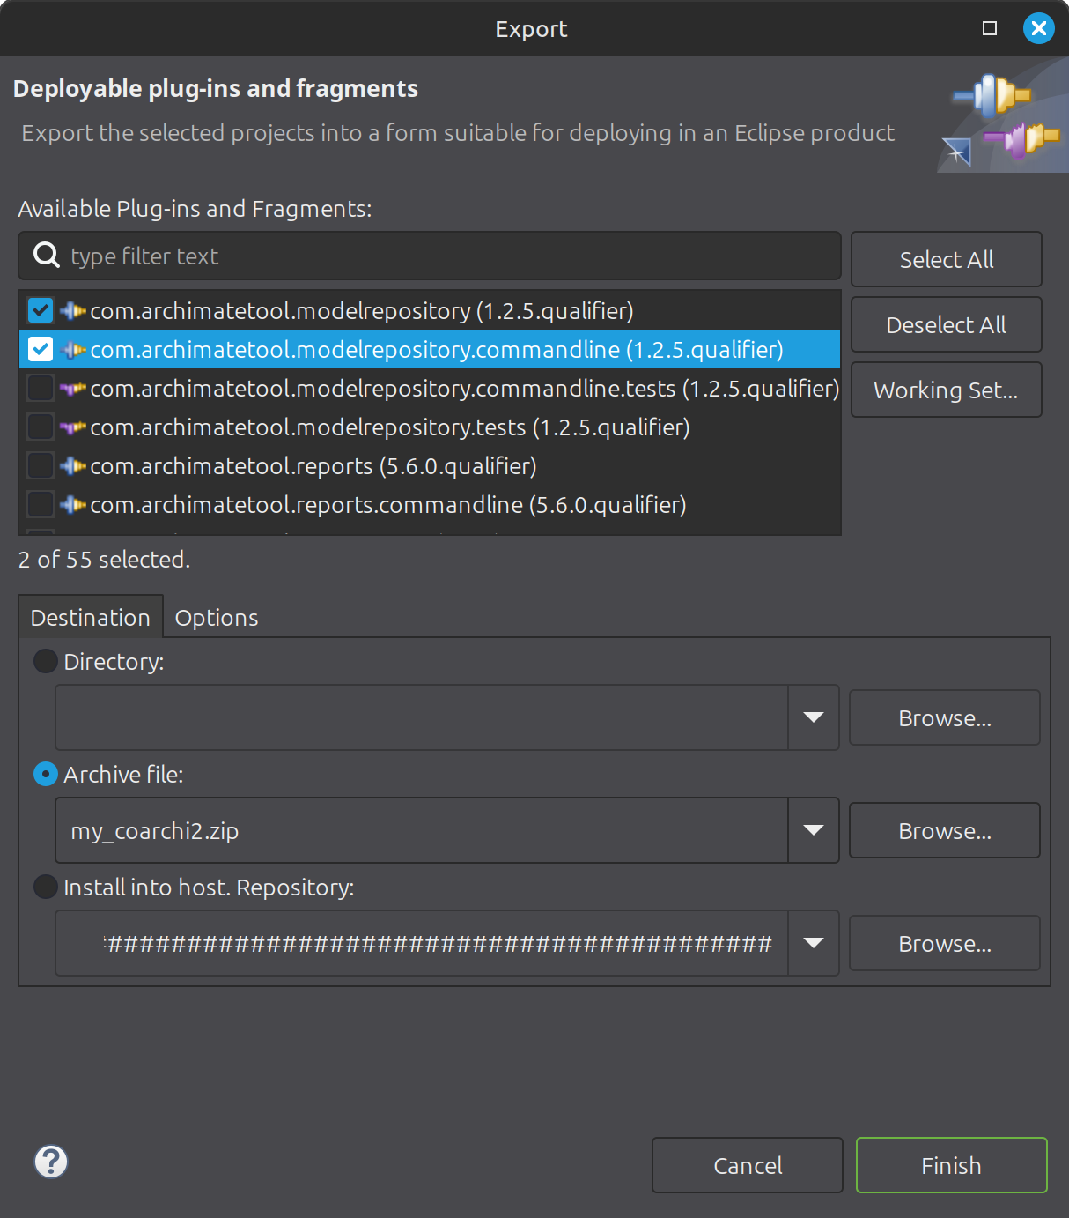Focus the type filter text field
Image resolution: width=1069 pixels, height=1218 pixels.
click(430, 256)
